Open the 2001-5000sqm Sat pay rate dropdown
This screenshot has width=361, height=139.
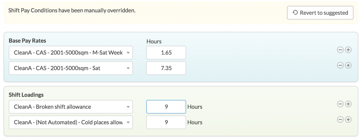click(71, 68)
